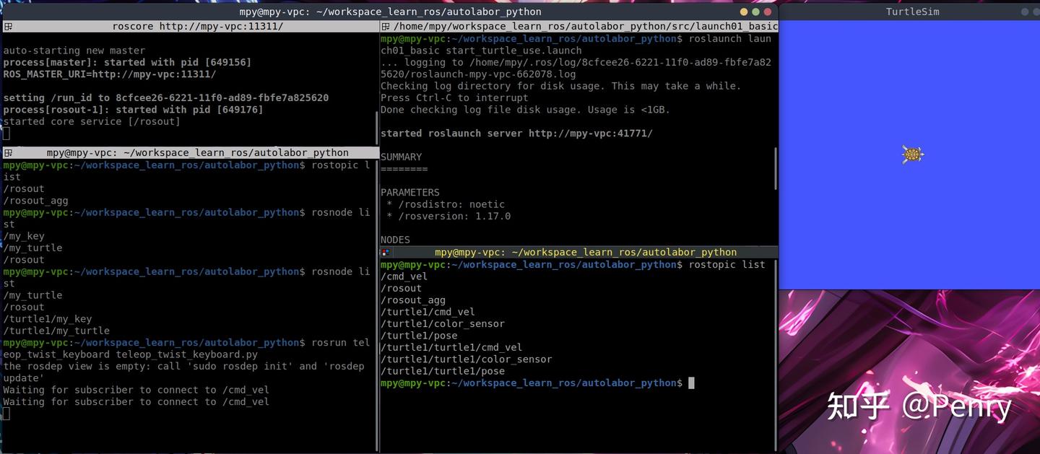Click the pane icon on the launch01_basic pane
The image size is (1040, 454).
click(x=386, y=26)
